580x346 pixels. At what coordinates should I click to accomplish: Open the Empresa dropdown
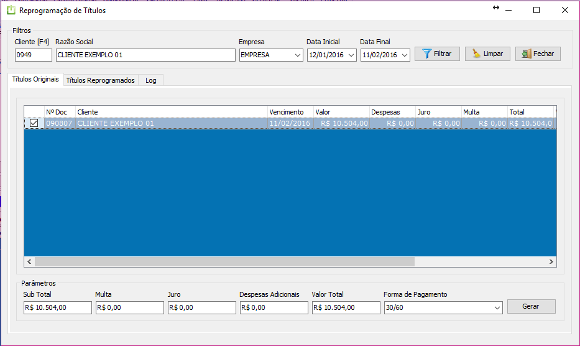pos(297,55)
